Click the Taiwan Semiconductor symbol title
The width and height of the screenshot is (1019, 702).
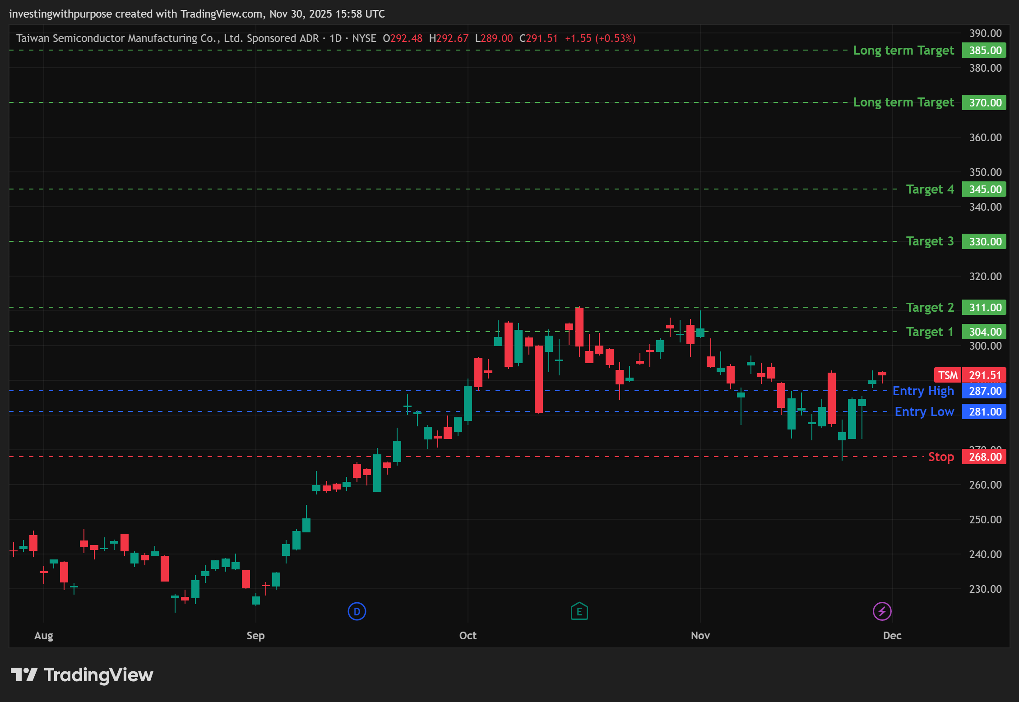(x=167, y=38)
